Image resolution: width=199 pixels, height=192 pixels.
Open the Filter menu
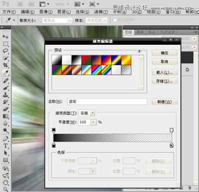tap(101, 12)
